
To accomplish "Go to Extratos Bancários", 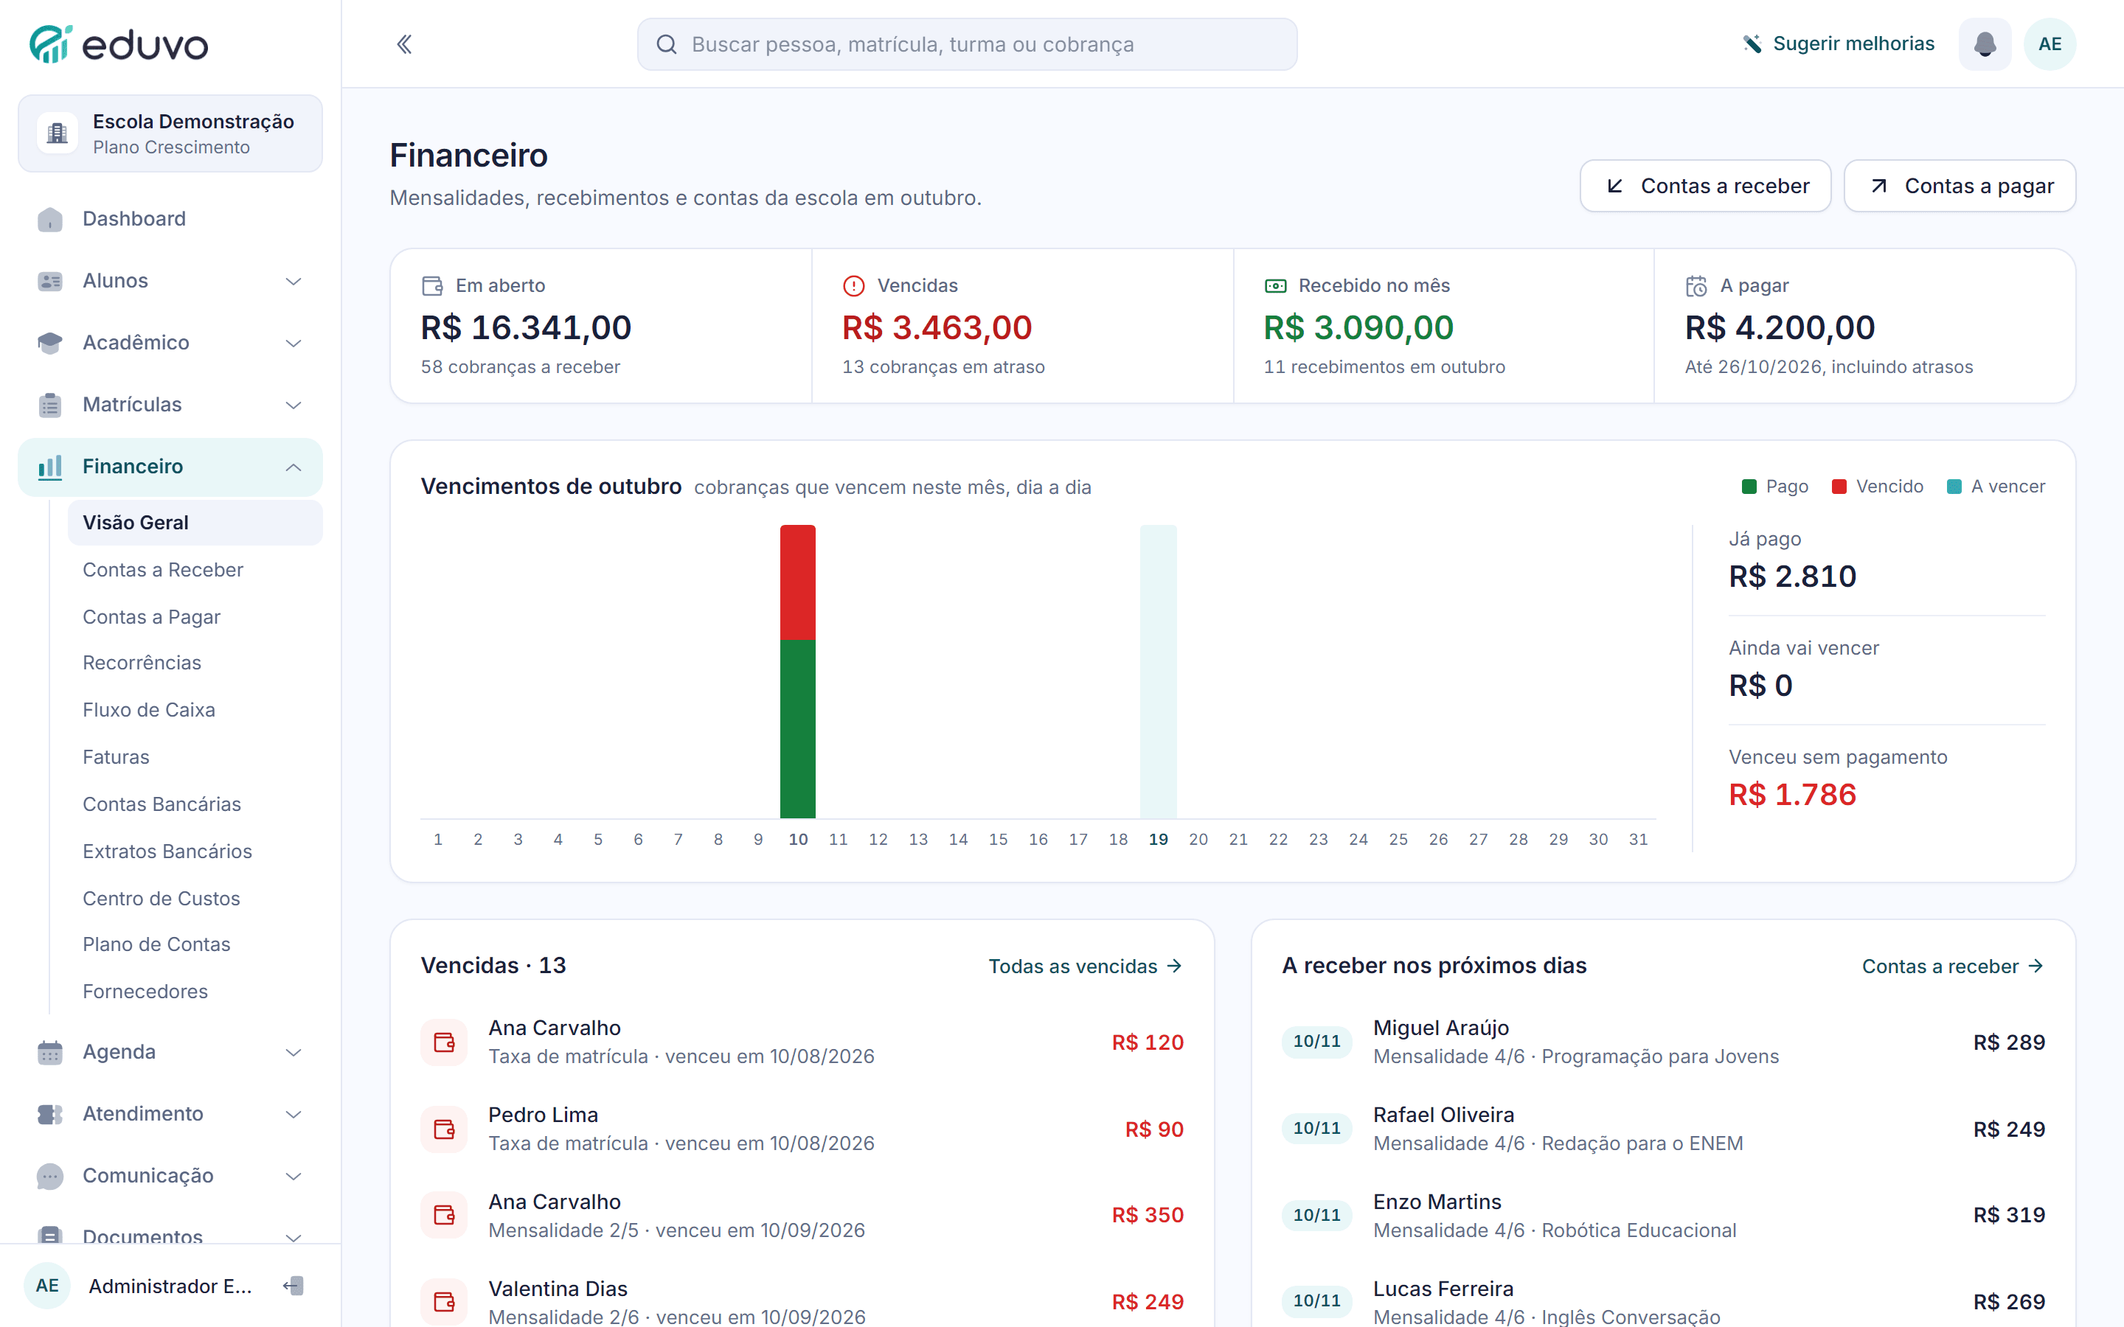I will pyautogui.click(x=195, y=851).
